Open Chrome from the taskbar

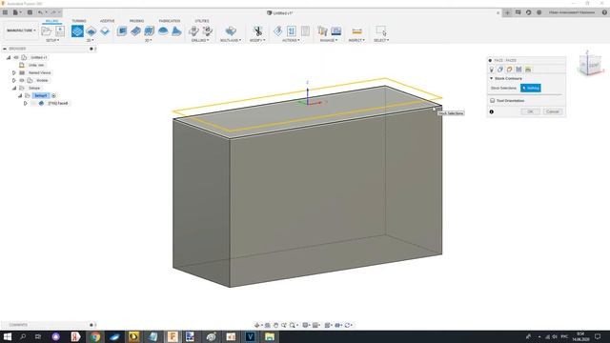(95, 336)
